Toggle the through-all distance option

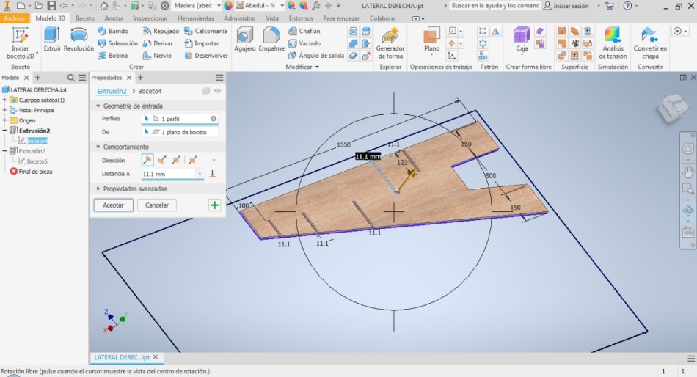[x=213, y=174]
